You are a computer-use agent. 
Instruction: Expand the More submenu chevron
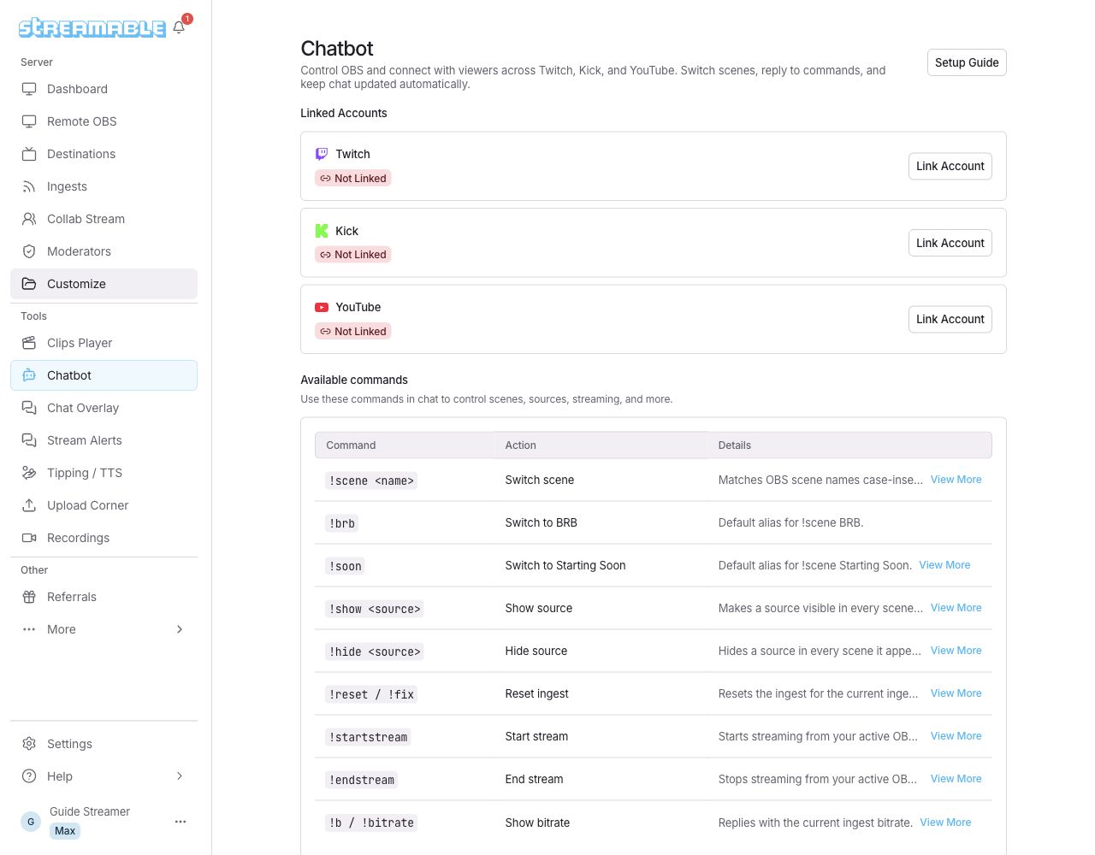coord(180,629)
